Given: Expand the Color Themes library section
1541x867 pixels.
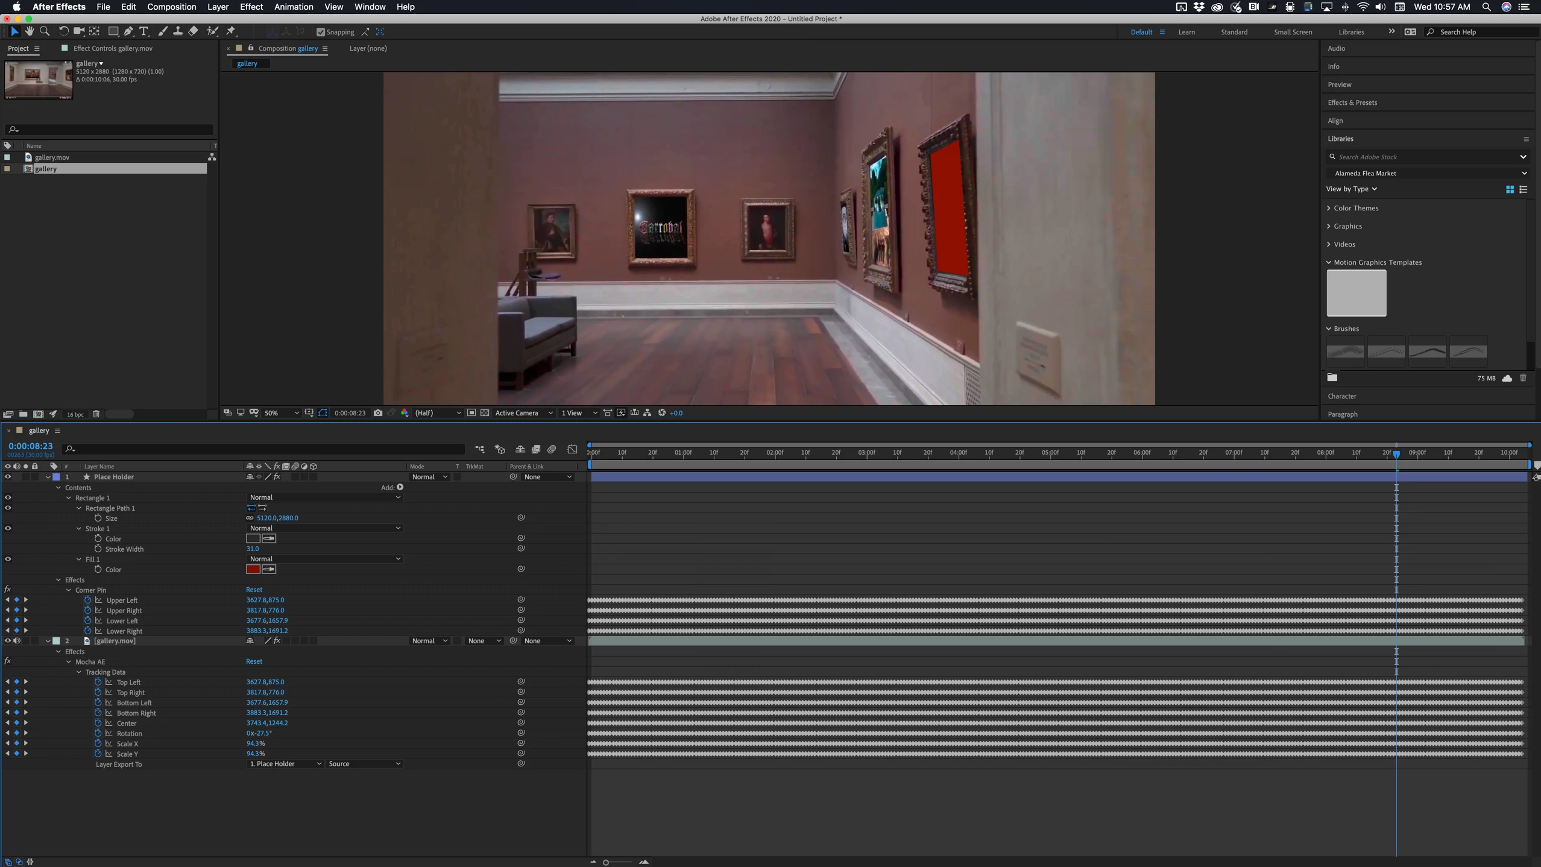Looking at the screenshot, I should pyautogui.click(x=1329, y=208).
